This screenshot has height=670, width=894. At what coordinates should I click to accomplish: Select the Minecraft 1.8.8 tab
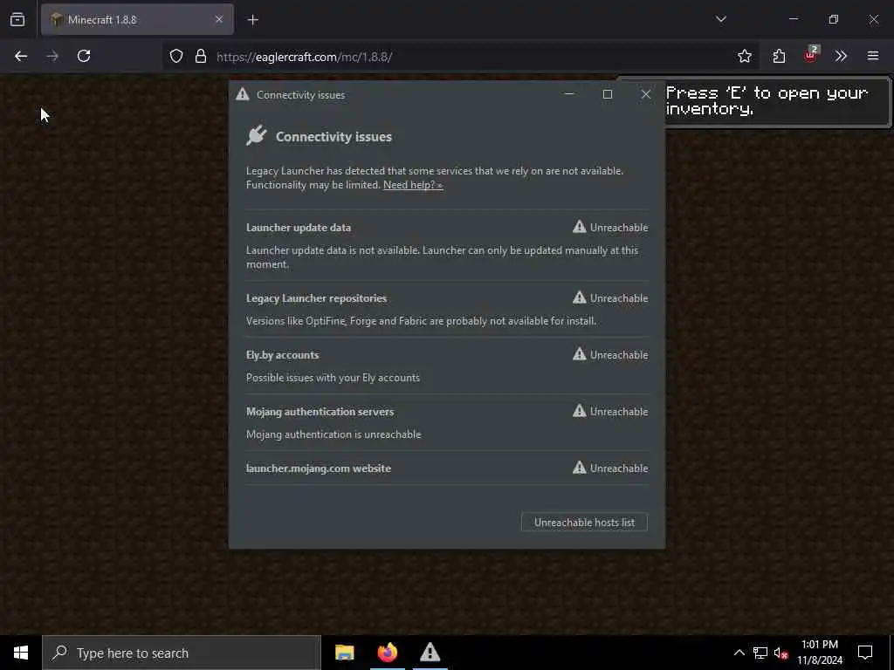(137, 19)
